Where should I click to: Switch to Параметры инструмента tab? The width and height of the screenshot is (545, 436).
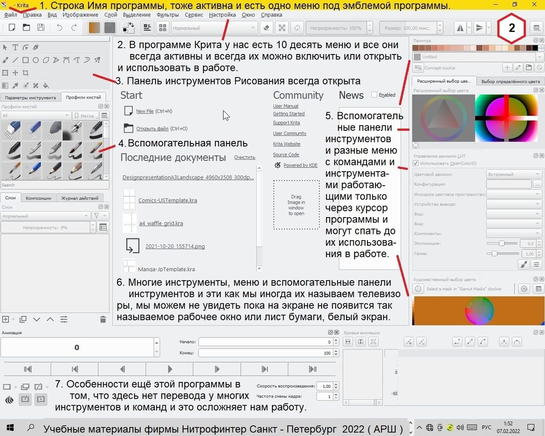pyautogui.click(x=30, y=97)
